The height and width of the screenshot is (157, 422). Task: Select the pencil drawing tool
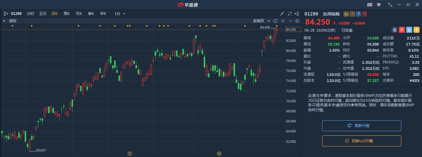coord(282,14)
